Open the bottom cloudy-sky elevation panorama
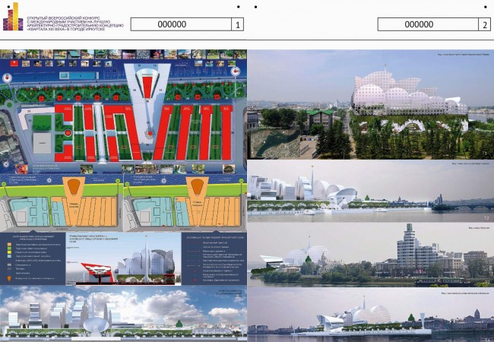This screenshot has width=494, height=342. [x=123, y=314]
